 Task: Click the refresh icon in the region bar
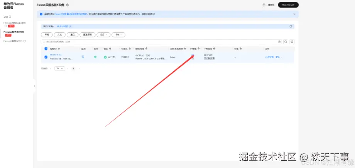point(291,26)
